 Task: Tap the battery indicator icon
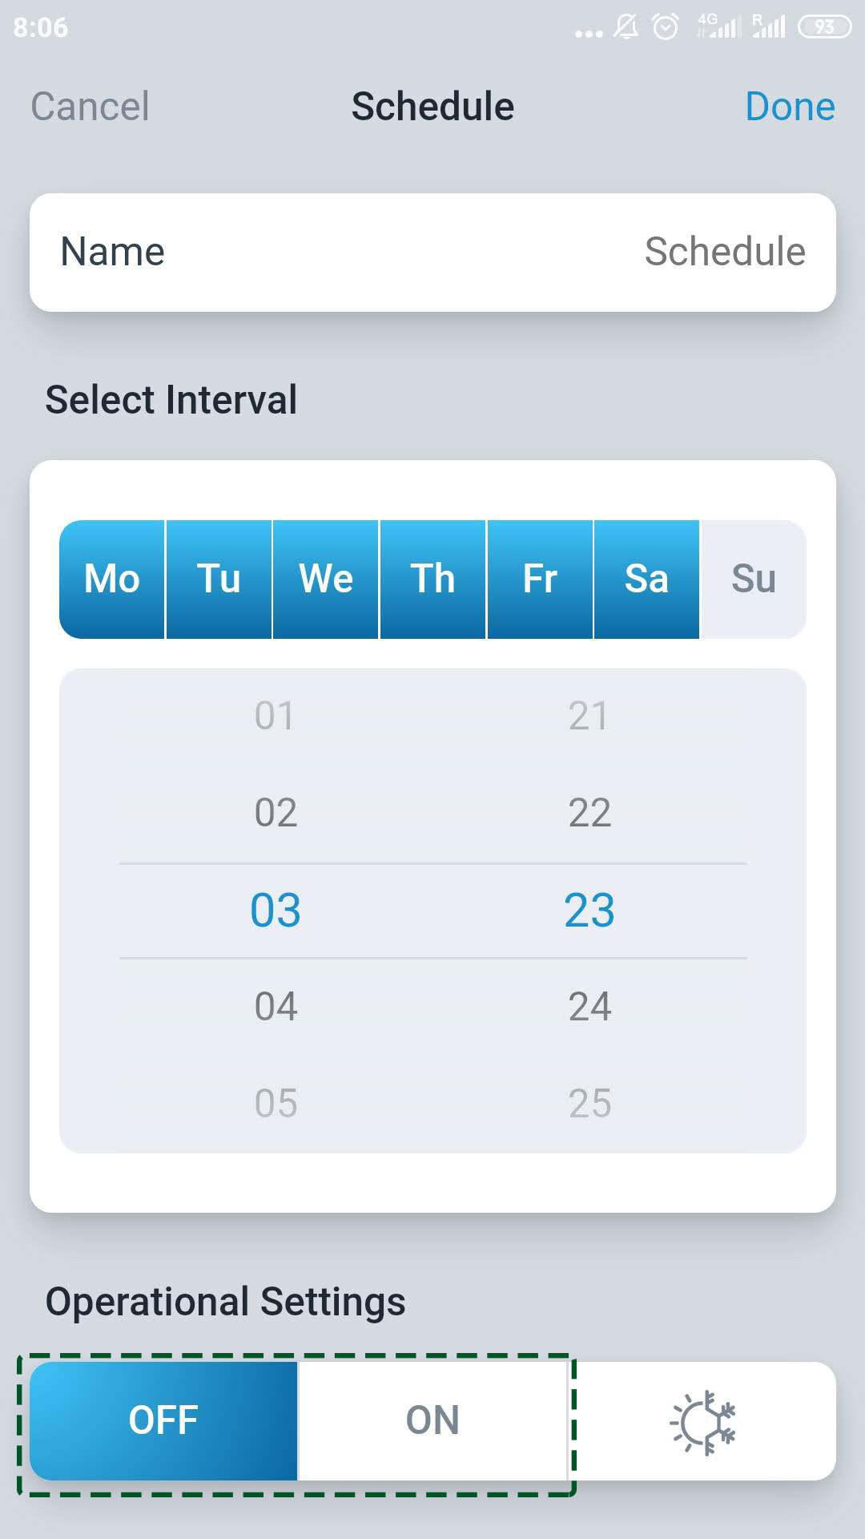pos(824,27)
